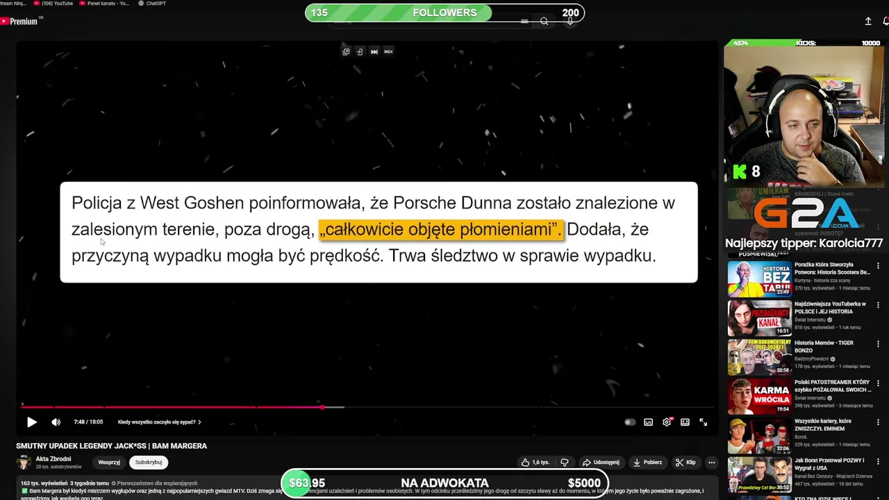This screenshot has width=889, height=500.
Task: Open the notifications bell
Action: pos(886,22)
